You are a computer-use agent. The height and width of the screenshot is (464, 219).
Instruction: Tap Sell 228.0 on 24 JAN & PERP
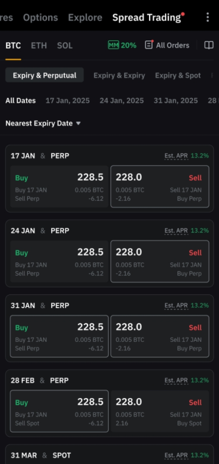point(160,261)
